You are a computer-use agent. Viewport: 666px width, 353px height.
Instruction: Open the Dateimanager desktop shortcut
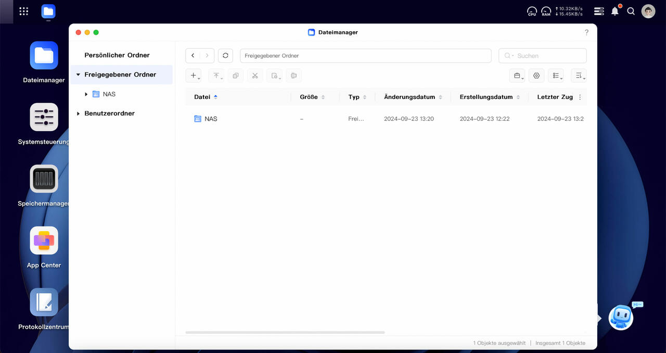(x=44, y=55)
